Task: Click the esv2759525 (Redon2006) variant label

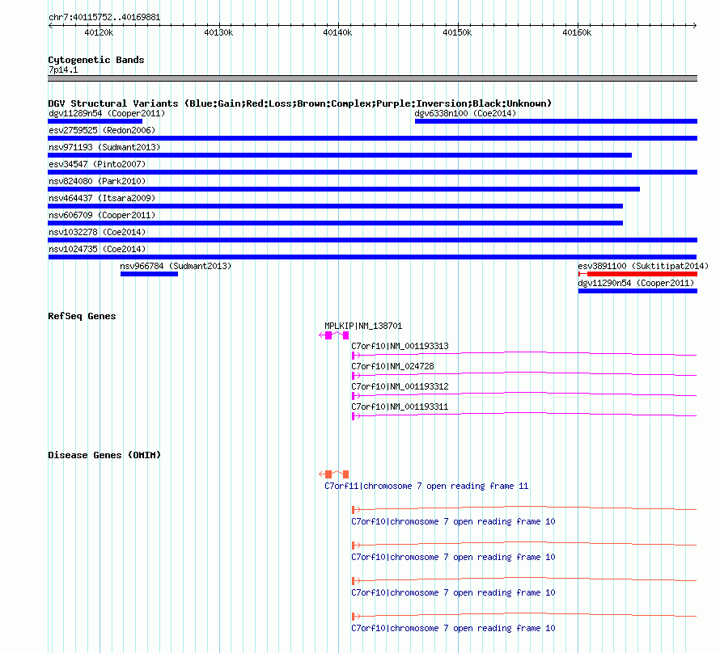Action: point(102,130)
